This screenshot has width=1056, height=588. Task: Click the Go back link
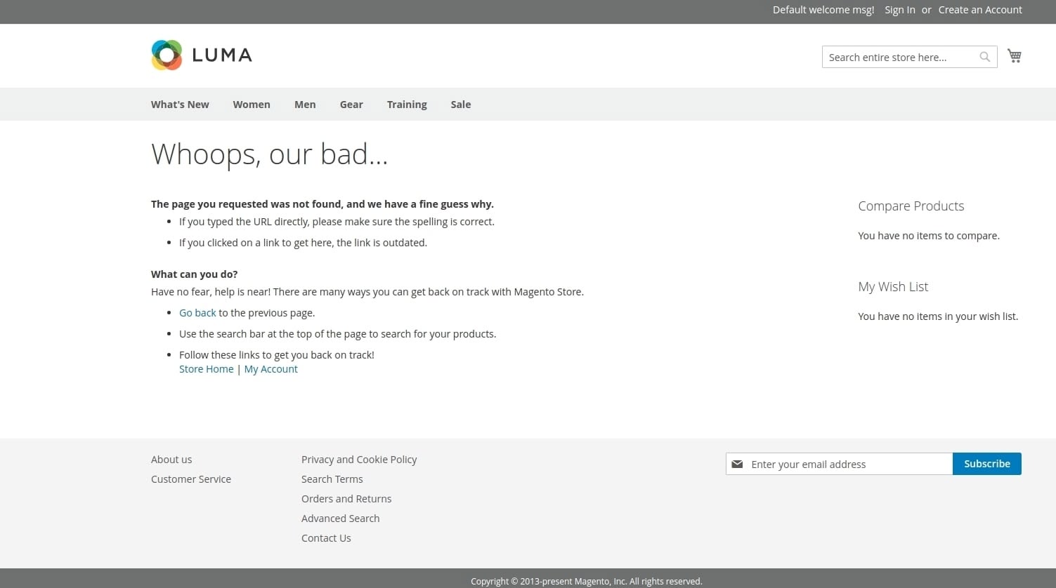(x=197, y=313)
